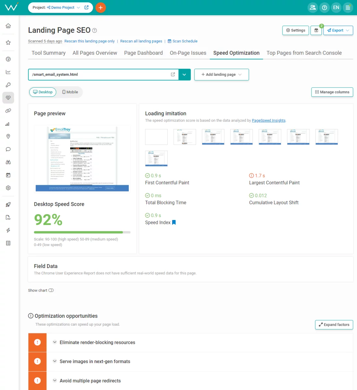Click the last loading frame in the second row
Viewport: 357px width, 390px height.
[x=156, y=159]
